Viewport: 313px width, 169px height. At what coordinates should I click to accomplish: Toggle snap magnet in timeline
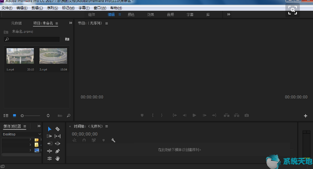[84, 140]
